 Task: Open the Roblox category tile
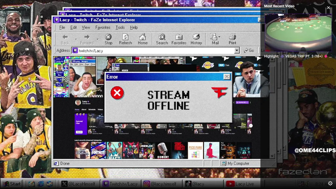click(147, 150)
